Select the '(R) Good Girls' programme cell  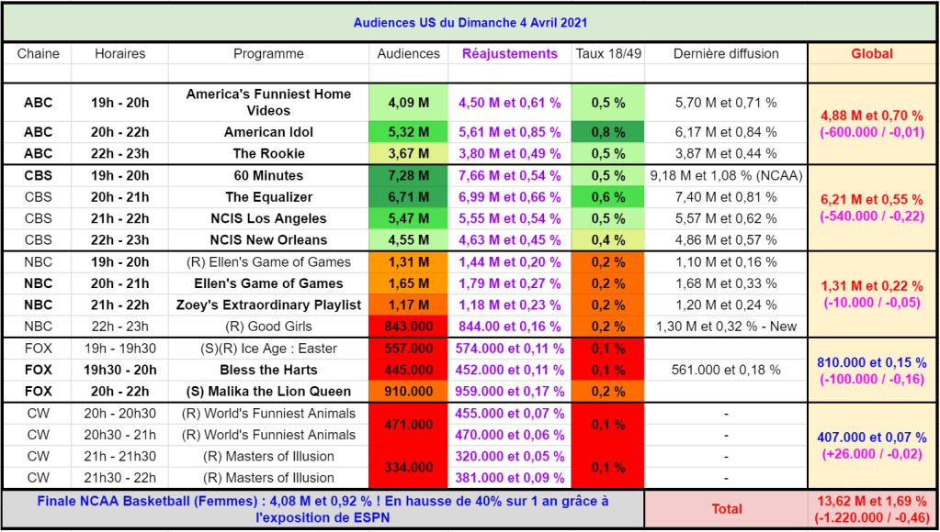(268, 327)
